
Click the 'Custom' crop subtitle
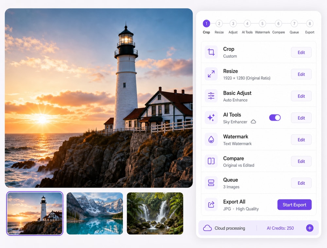coord(230,56)
